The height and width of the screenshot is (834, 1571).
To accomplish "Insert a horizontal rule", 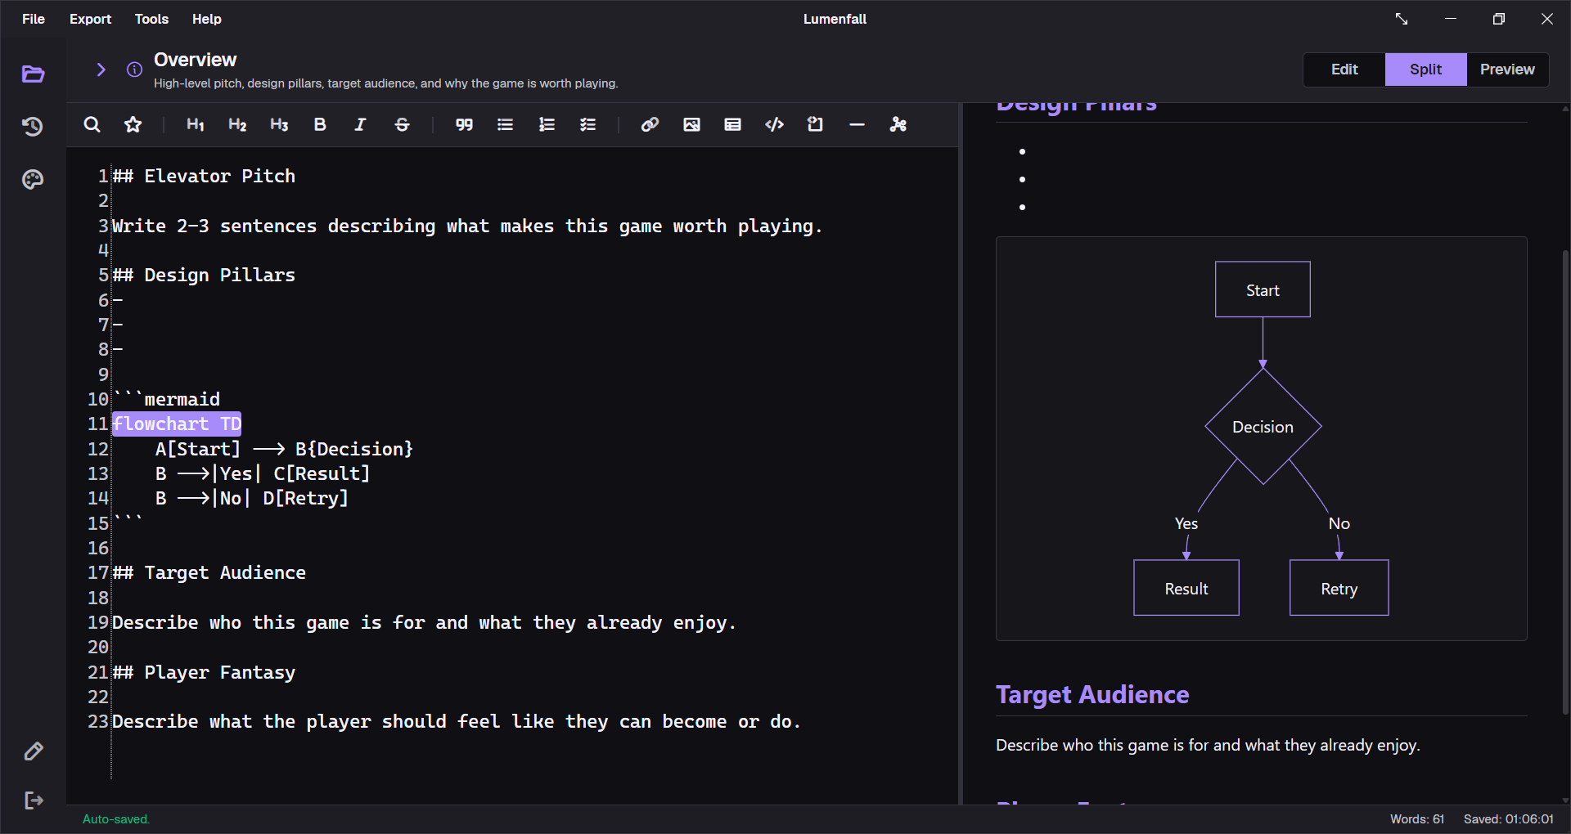I will (x=857, y=124).
